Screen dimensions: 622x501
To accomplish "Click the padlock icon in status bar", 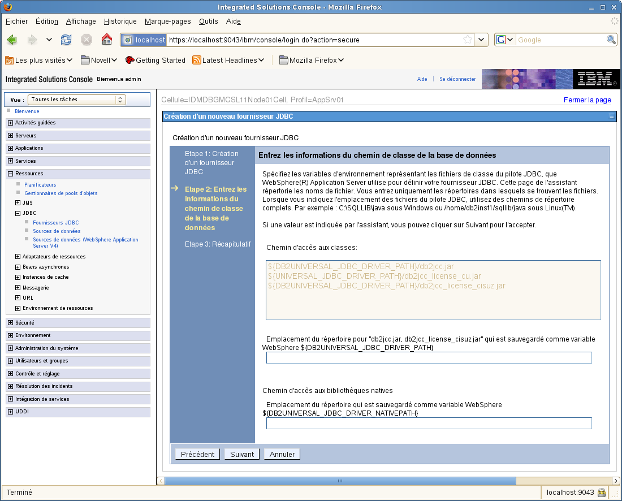I will pyautogui.click(x=602, y=493).
